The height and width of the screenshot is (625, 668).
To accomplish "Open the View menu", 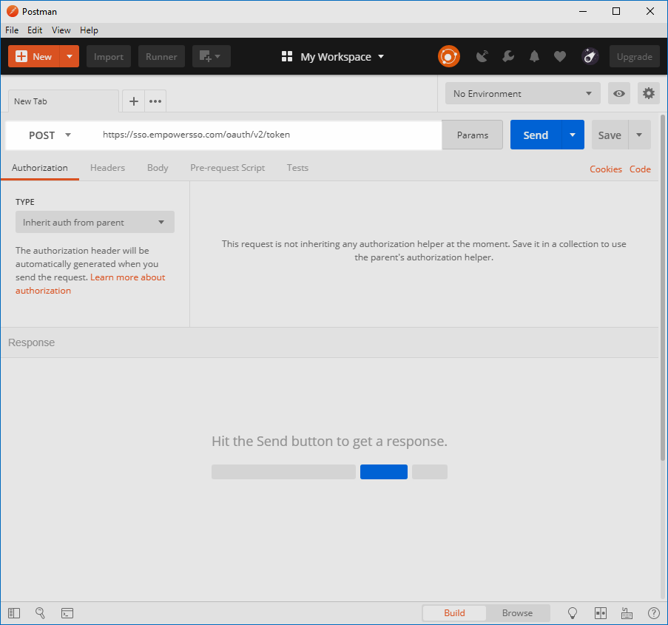I will [x=61, y=30].
